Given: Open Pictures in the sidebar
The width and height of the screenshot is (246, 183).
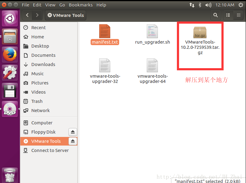Looking at the screenshot, I should 49,83.
